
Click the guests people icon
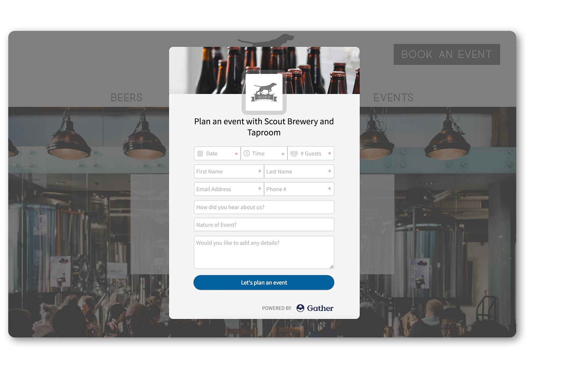coord(294,153)
